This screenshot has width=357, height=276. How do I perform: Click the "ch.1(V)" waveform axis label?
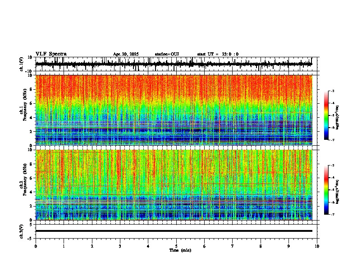point(22,64)
